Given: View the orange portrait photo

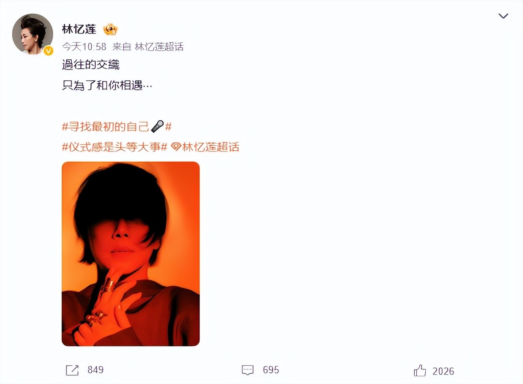Looking at the screenshot, I should pyautogui.click(x=131, y=254).
